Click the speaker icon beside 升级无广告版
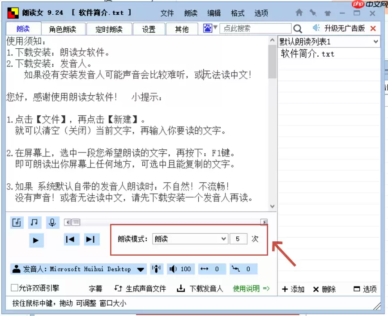The width and height of the screenshot is (388, 316). pyautogui.click(x=315, y=28)
